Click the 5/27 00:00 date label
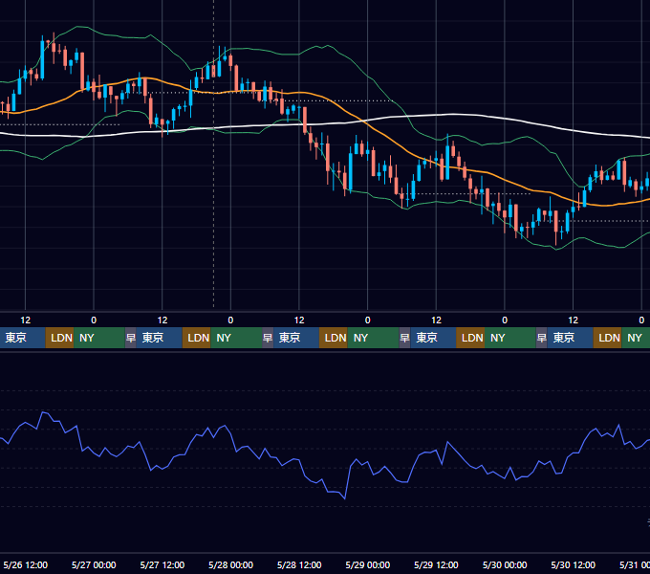The width and height of the screenshot is (650, 574). (94, 564)
